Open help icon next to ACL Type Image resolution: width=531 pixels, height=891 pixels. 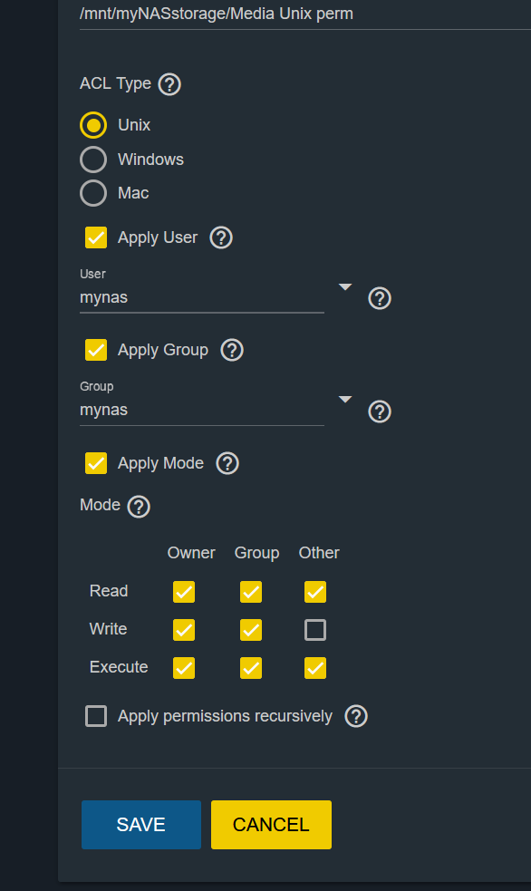click(x=169, y=84)
